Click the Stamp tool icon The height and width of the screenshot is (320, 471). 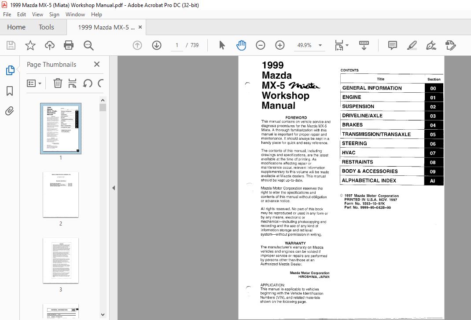click(451, 45)
